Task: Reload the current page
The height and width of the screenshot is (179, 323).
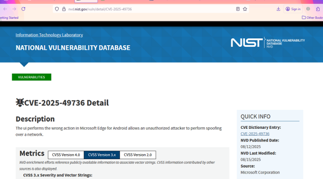Action: coord(23,9)
